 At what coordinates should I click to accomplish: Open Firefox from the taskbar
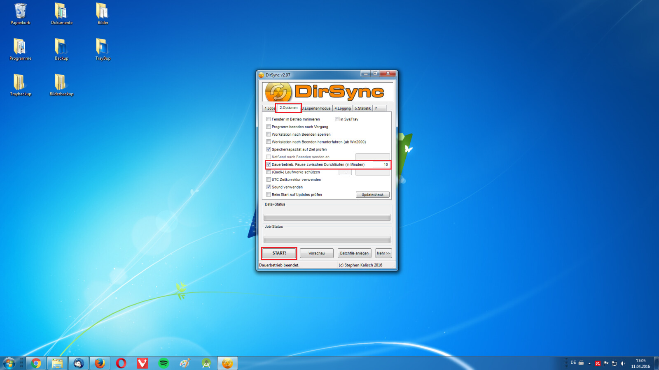[x=100, y=363]
